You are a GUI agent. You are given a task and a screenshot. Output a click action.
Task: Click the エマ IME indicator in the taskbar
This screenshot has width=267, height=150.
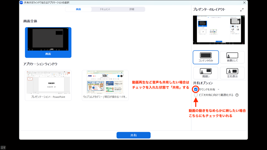tap(3, 147)
